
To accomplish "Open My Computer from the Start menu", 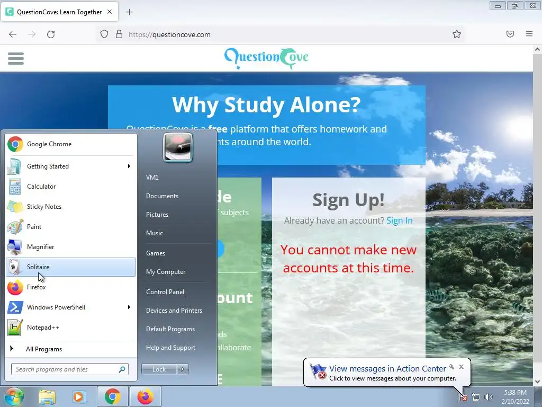I will pos(166,272).
